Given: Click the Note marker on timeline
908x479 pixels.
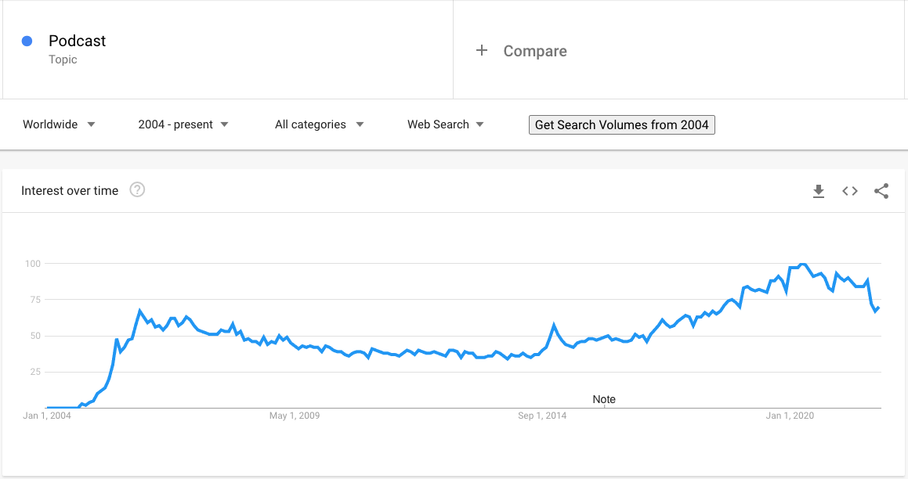Looking at the screenshot, I should 604,400.
